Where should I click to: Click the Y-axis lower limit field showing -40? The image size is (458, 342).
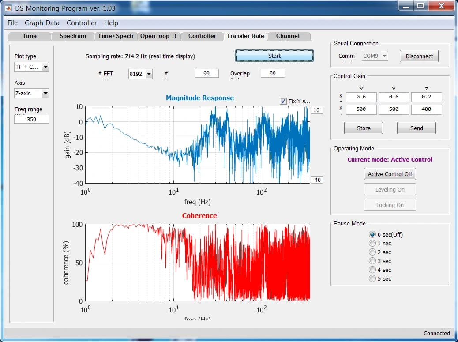pos(316,180)
